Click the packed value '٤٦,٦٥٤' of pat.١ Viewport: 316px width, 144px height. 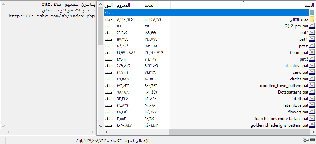coord(122,32)
